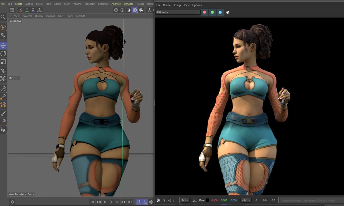Screen dimensions: 344x206
Task: Activate the Live Selection tool
Action: 3,27
